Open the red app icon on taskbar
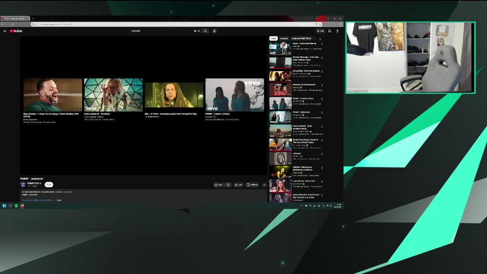Screen dimensions: 487x274 click(22, 206)
